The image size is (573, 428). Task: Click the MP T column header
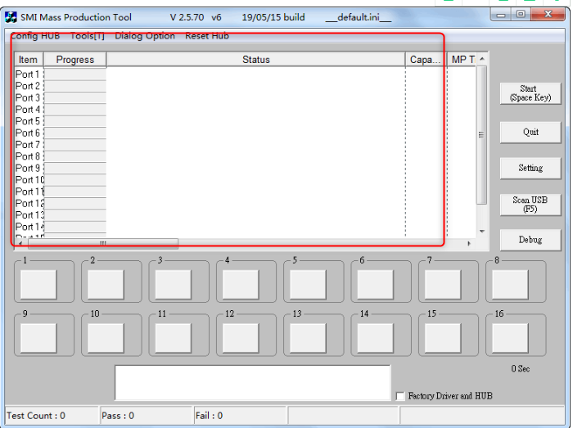click(462, 60)
